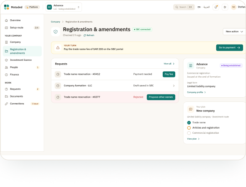
Task: Open the Advance company switcher dropdown
Action: (64, 7)
